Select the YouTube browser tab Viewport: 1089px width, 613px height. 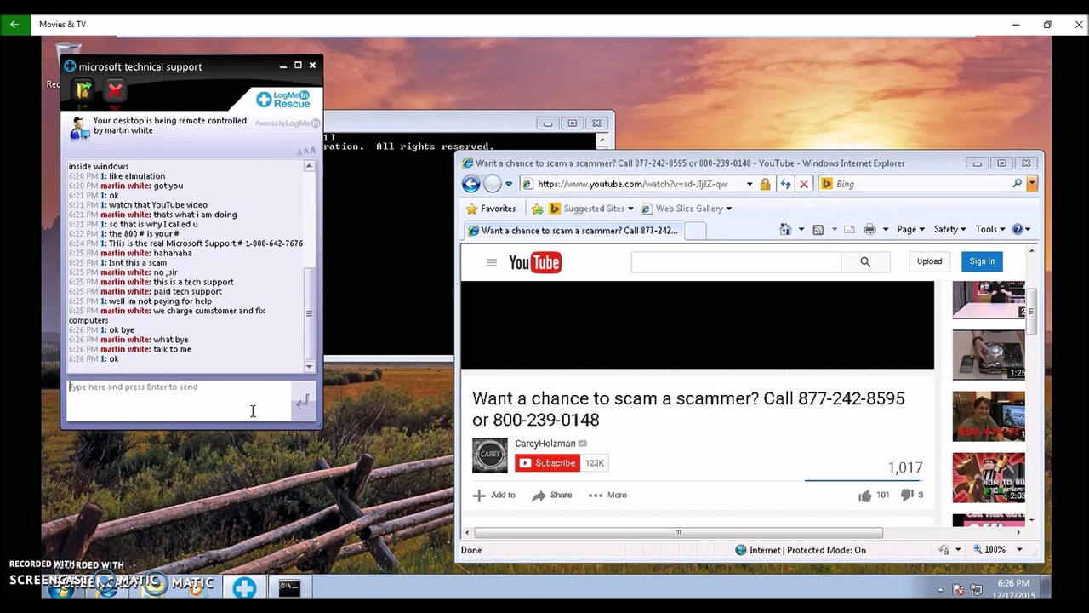pos(573,231)
